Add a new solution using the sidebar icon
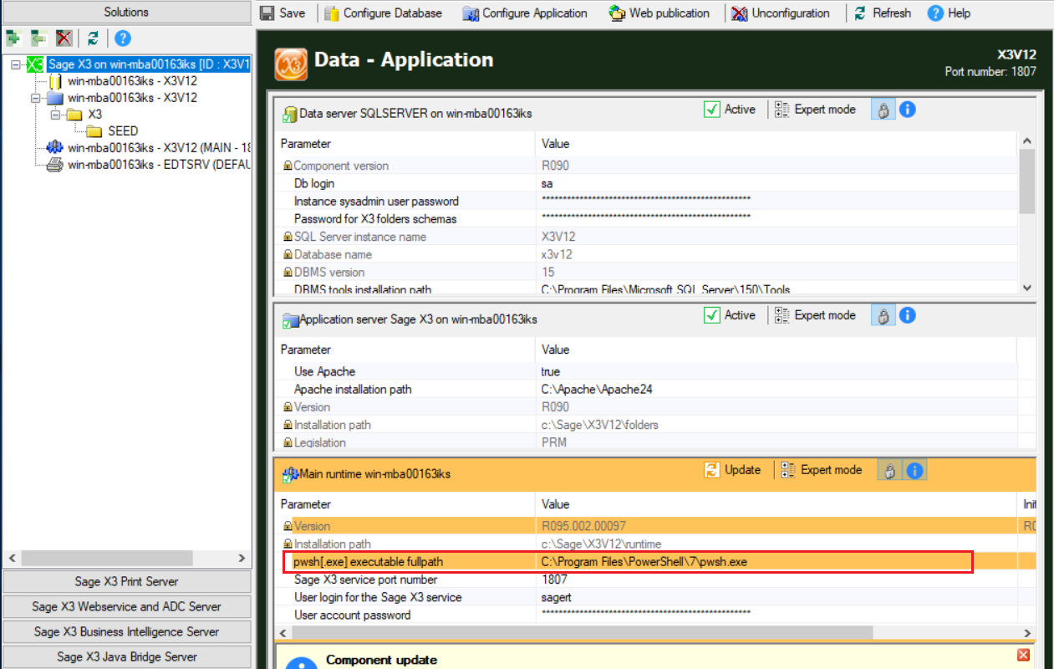Screen dimensions: 1054x669 [x=13, y=38]
